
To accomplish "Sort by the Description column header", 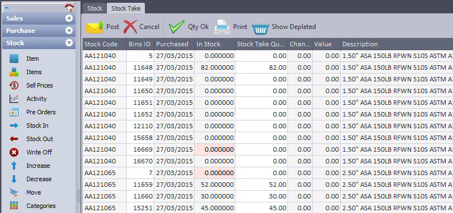I will click(x=397, y=44).
